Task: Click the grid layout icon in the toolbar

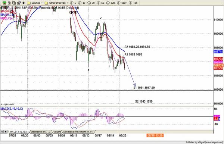Action: (9, 3)
